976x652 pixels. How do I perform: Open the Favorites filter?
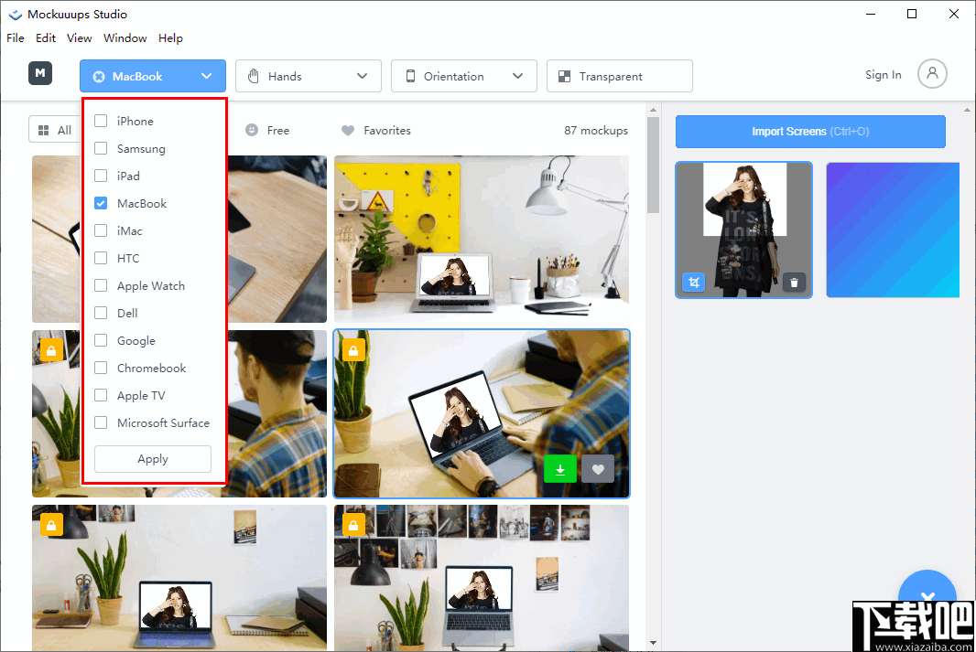tap(375, 131)
